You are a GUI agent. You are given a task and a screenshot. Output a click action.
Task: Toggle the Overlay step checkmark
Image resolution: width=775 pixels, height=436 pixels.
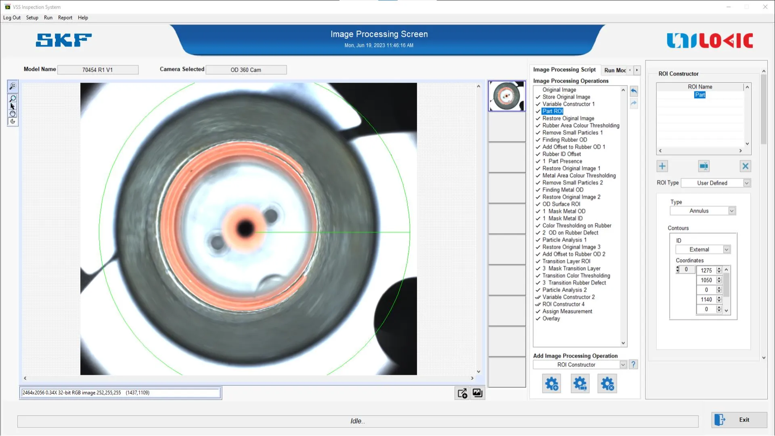[538, 319]
